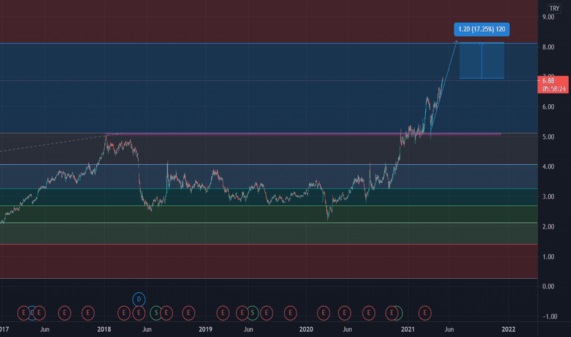This screenshot has height=337, width=571.
Task: Click the 5.00 price axis label
Action: [x=548, y=137]
